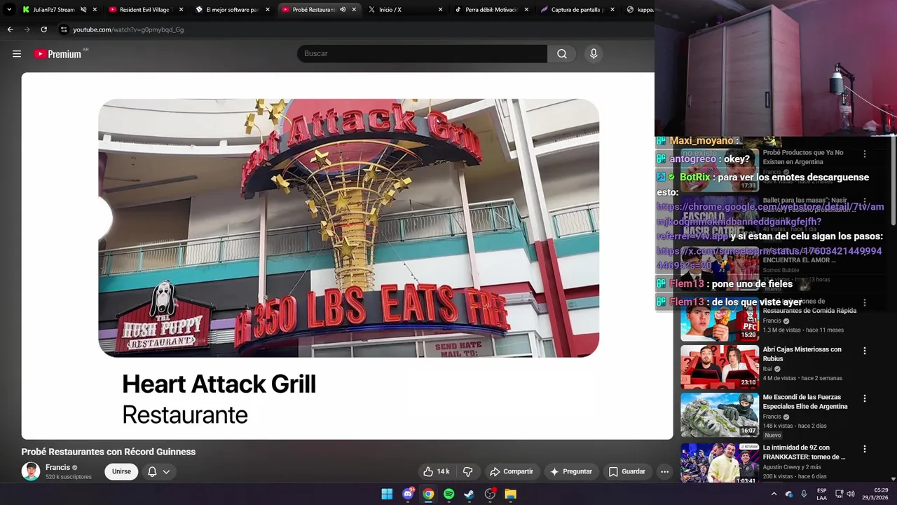Click Unirse membership button
The width and height of the screenshot is (897, 505).
pos(121,471)
